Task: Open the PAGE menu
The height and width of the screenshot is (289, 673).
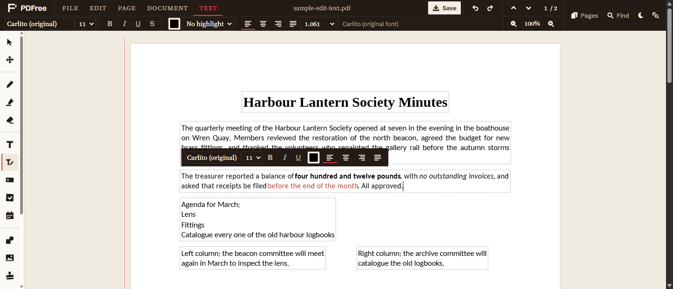Action: coord(127,8)
